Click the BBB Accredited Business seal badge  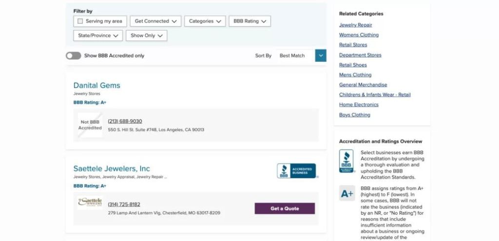[297, 171]
